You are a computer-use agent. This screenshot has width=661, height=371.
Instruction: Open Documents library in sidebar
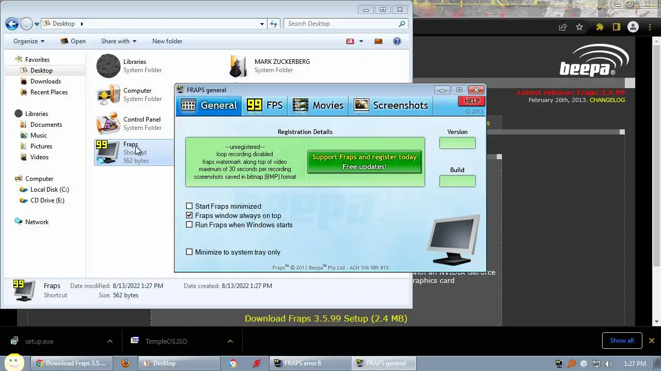(x=46, y=125)
